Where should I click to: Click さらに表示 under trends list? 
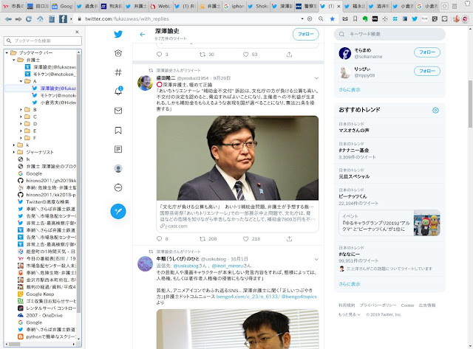pyautogui.click(x=350, y=284)
